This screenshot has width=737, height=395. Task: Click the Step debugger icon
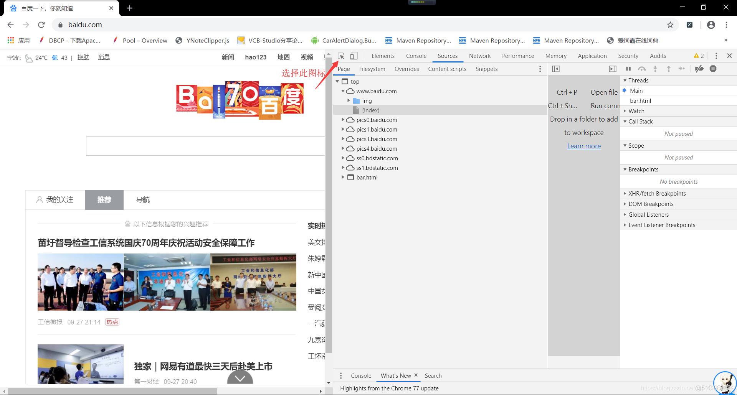tap(682, 69)
